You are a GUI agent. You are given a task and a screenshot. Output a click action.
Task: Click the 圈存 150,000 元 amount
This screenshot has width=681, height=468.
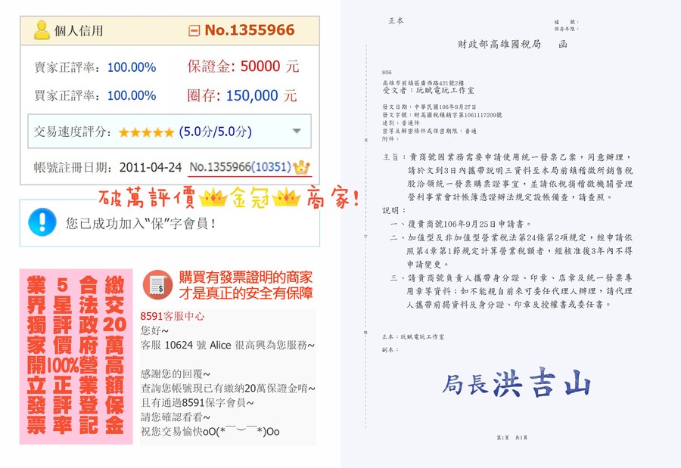pos(242,96)
